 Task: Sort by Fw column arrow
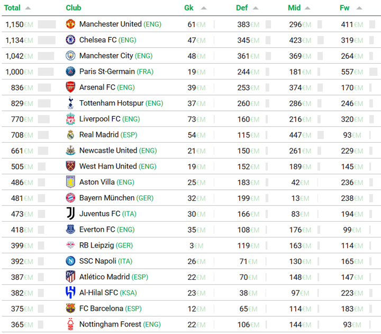click(359, 8)
